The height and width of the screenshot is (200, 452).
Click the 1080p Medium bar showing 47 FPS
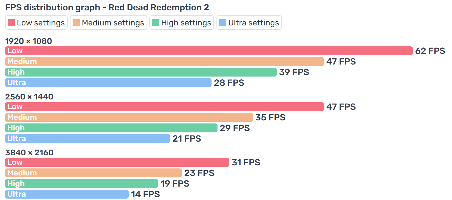click(164, 61)
